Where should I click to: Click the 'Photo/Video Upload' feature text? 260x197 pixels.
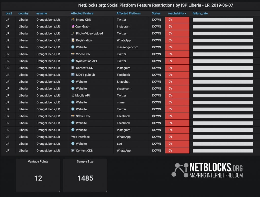pos(89,33)
